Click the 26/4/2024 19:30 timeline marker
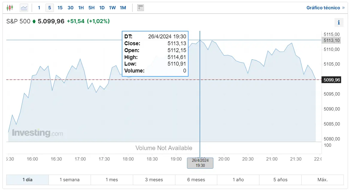The width and height of the screenshot is (351, 192). click(x=200, y=163)
